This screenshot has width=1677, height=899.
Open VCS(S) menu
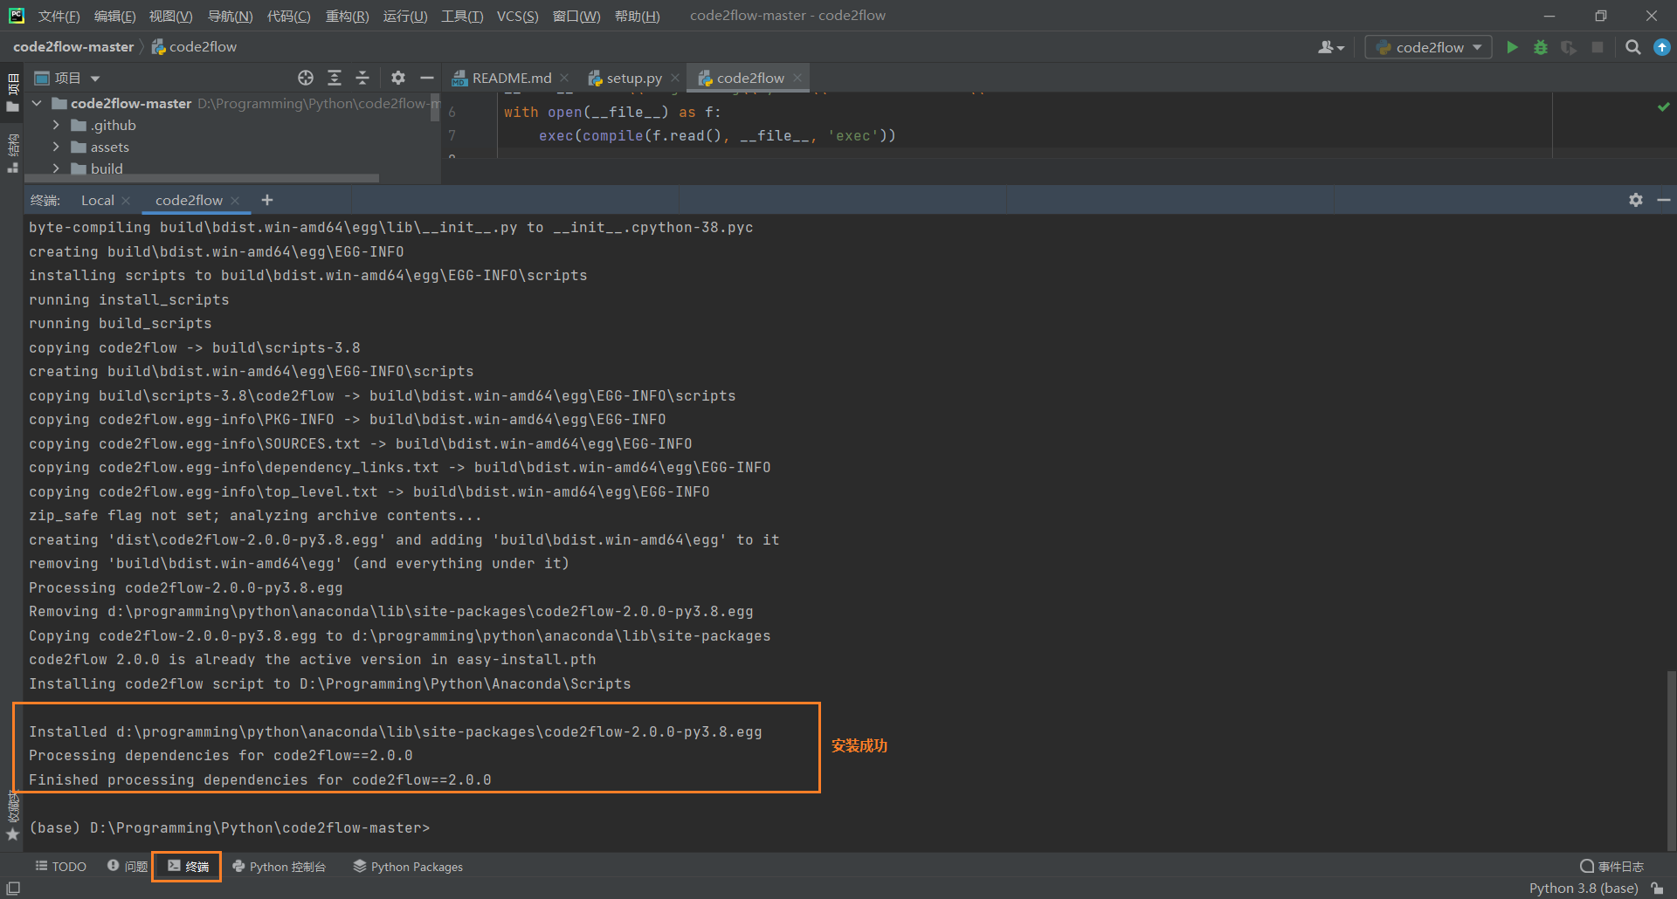point(517,17)
